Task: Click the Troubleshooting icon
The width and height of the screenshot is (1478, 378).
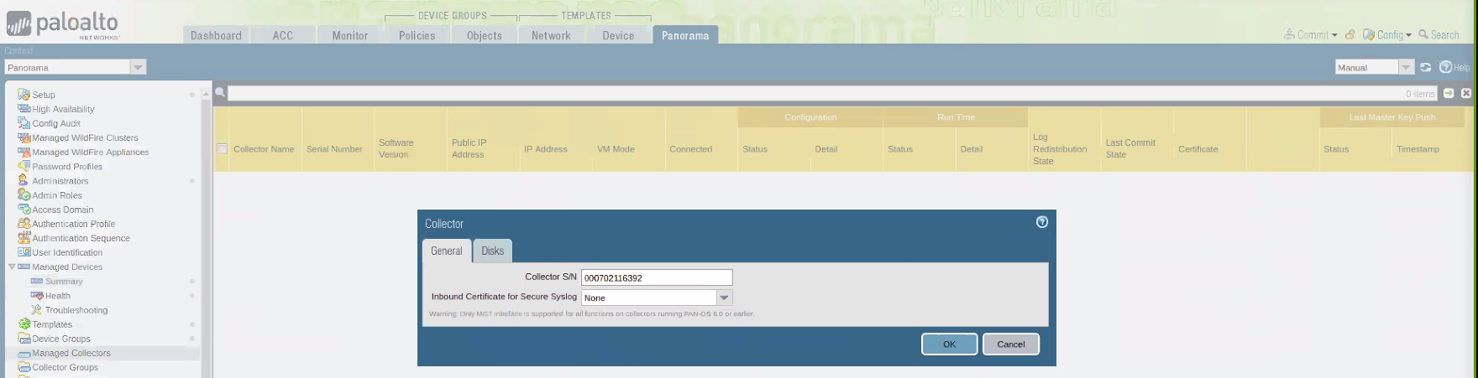Action: (x=37, y=310)
